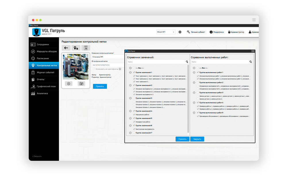Screen dimensions: 287x178
Task: Collapse Группа замечаний 4
Action: [130, 111]
